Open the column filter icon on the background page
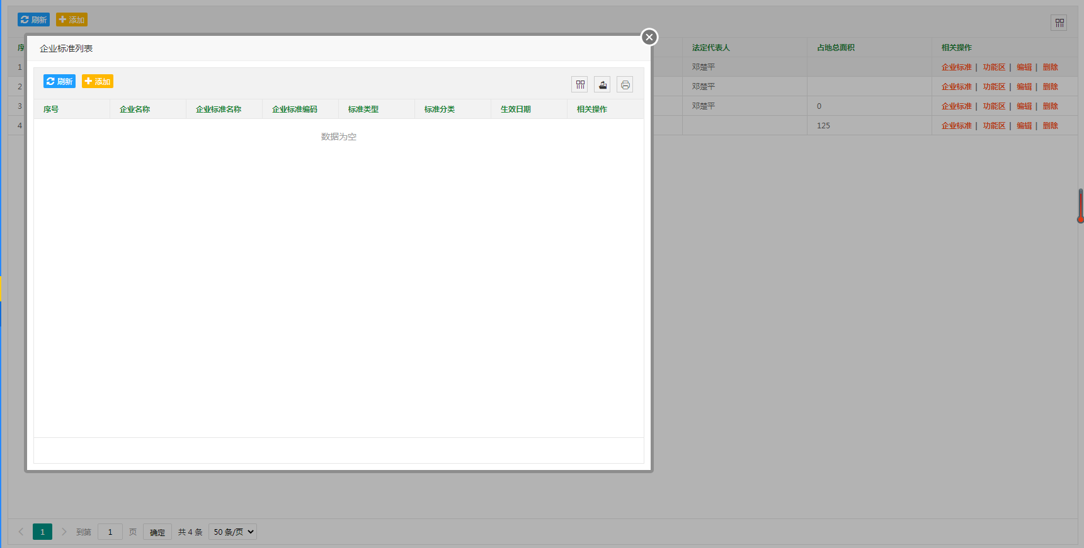Screen dimensions: 1084x548 pyautogui.click(x=1059, y=23)
